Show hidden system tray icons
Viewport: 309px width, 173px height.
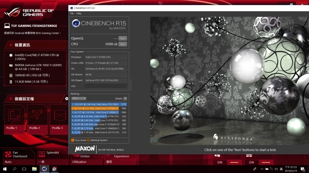tap(262, 169)
